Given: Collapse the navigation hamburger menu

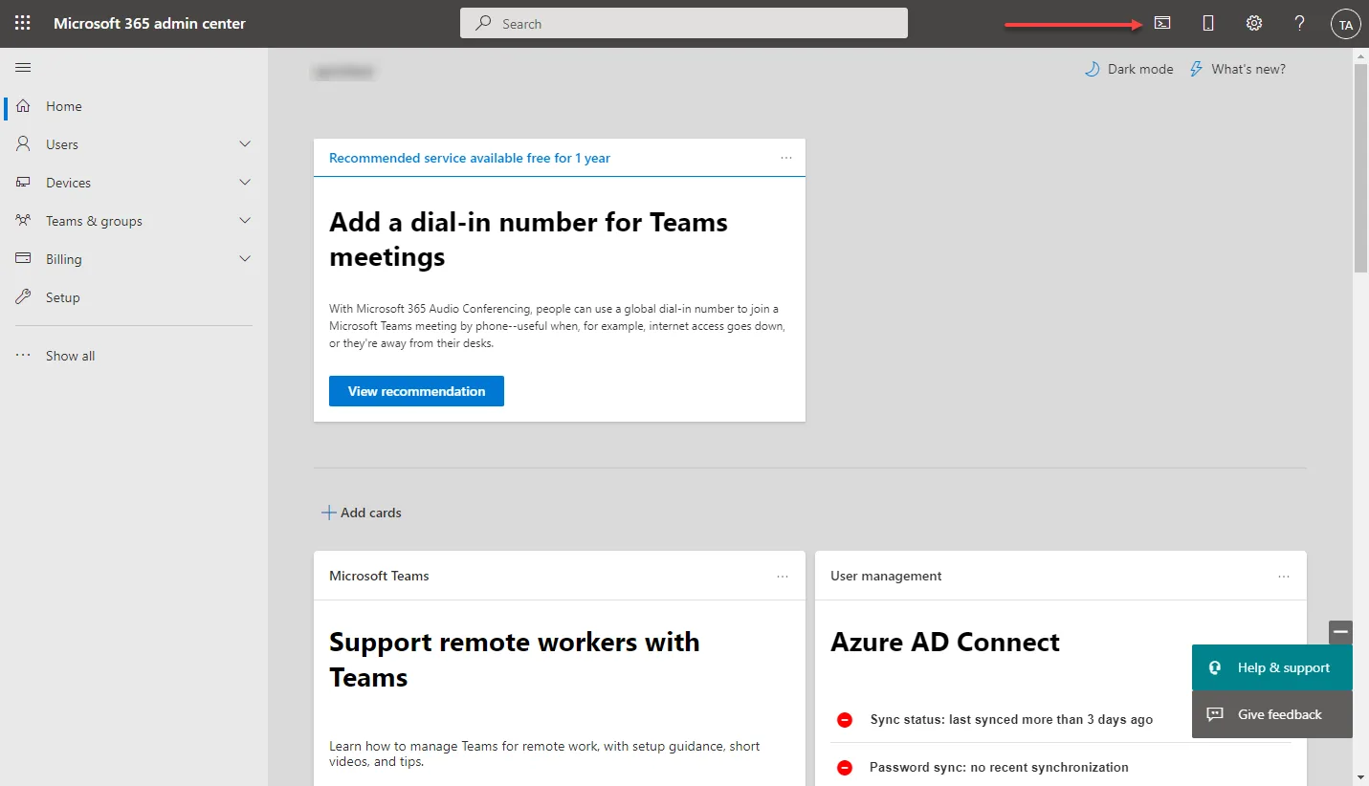Looking at the screenshot, I should pyautogui.click(x=24, y=67).
